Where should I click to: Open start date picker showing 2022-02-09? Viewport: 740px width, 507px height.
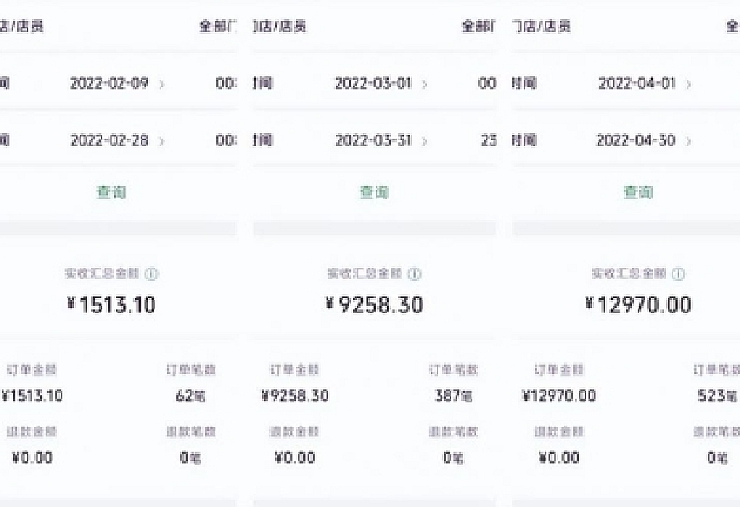[x=109, y=84]
